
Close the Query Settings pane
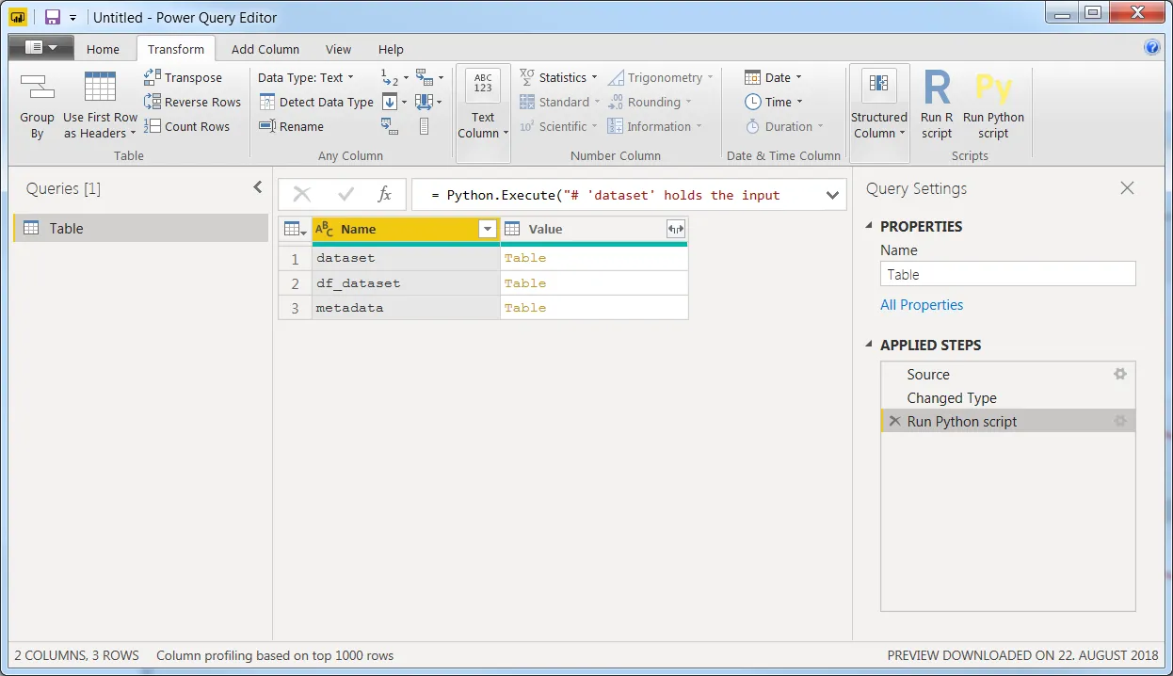(x=1127, y=188)
